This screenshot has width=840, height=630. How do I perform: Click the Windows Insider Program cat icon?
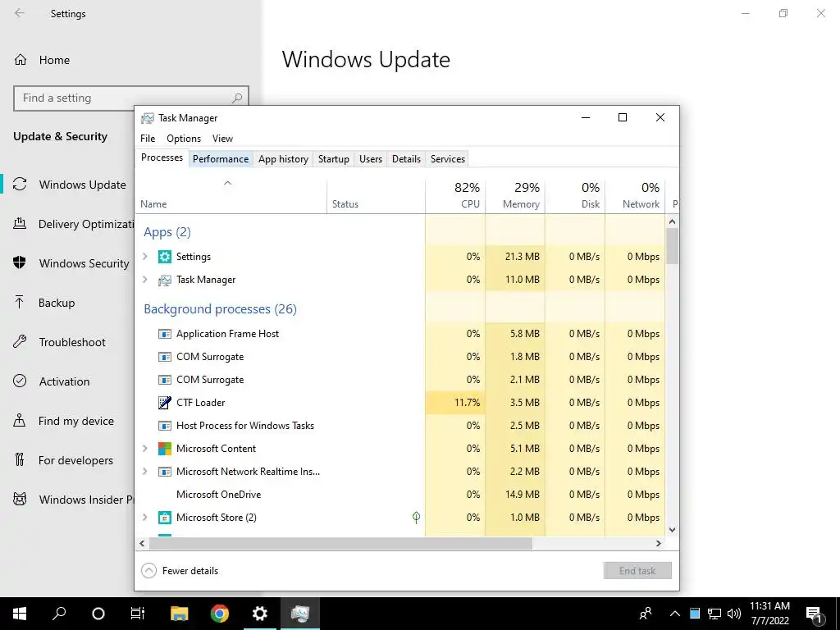click(20, 500)
